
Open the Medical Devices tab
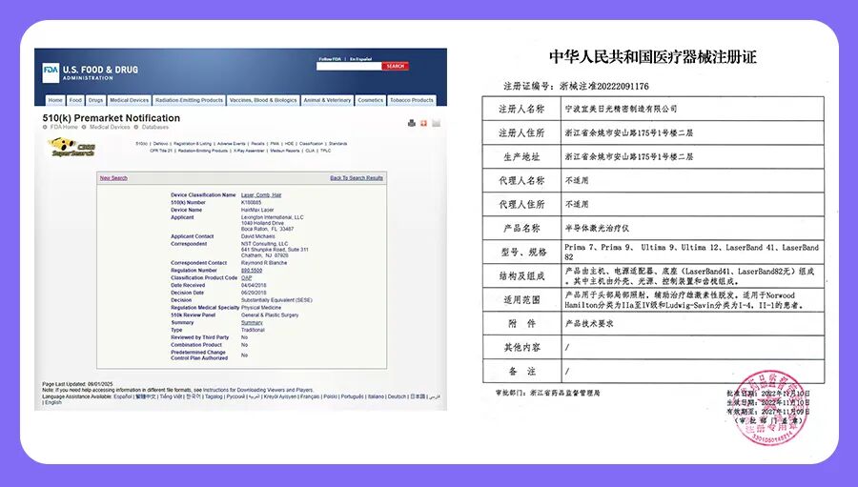(129, 101)
